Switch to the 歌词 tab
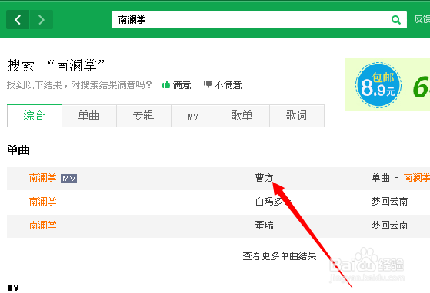 [297, 116]
